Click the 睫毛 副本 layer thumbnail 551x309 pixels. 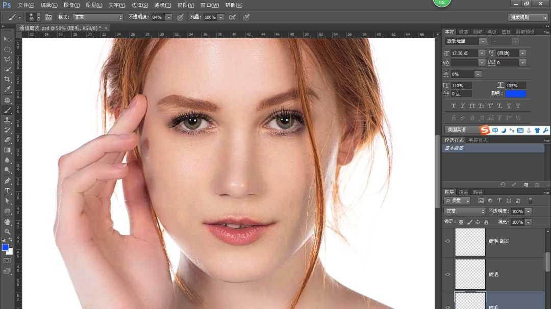click(469, 241)
